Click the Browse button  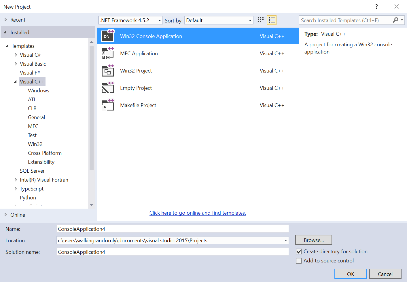(313, 240)
